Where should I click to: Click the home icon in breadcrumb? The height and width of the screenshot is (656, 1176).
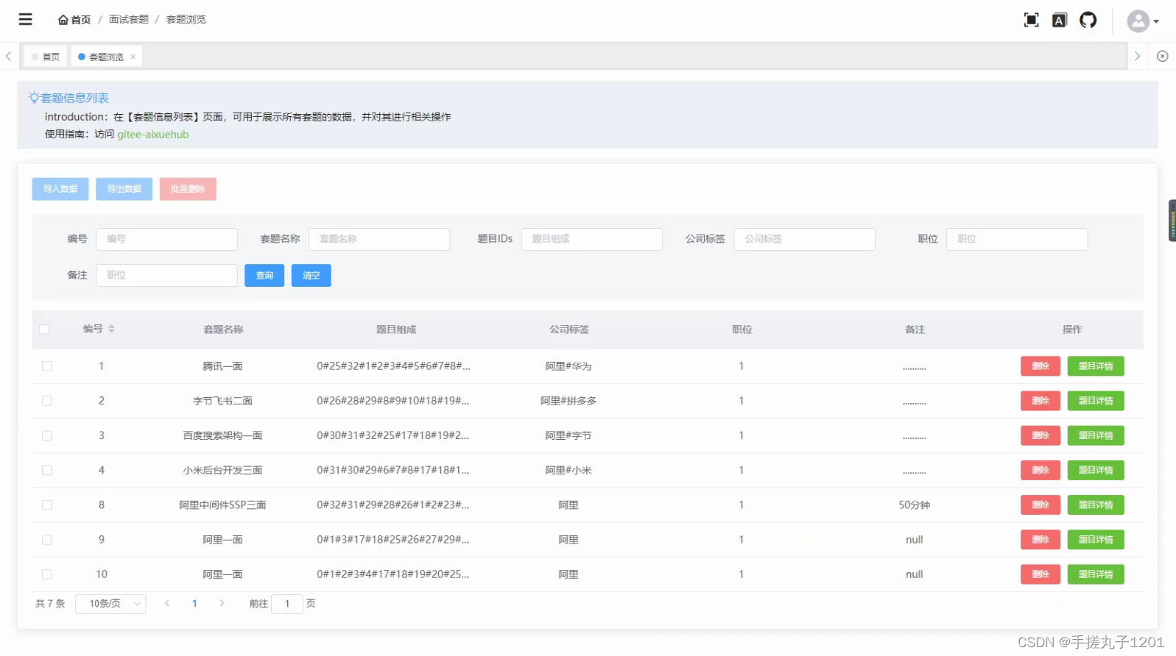pyautogui.click(x=63, y=20)
